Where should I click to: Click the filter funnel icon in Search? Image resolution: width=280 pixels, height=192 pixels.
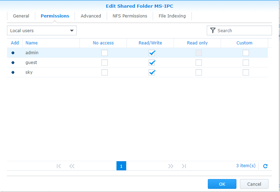(213, 30)
